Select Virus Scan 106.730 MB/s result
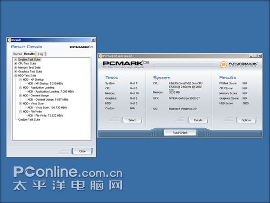The image size is (270, 203). tap(47, 108)
